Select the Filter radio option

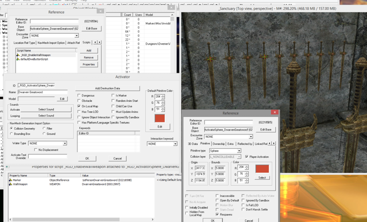[x=44, y=128]
